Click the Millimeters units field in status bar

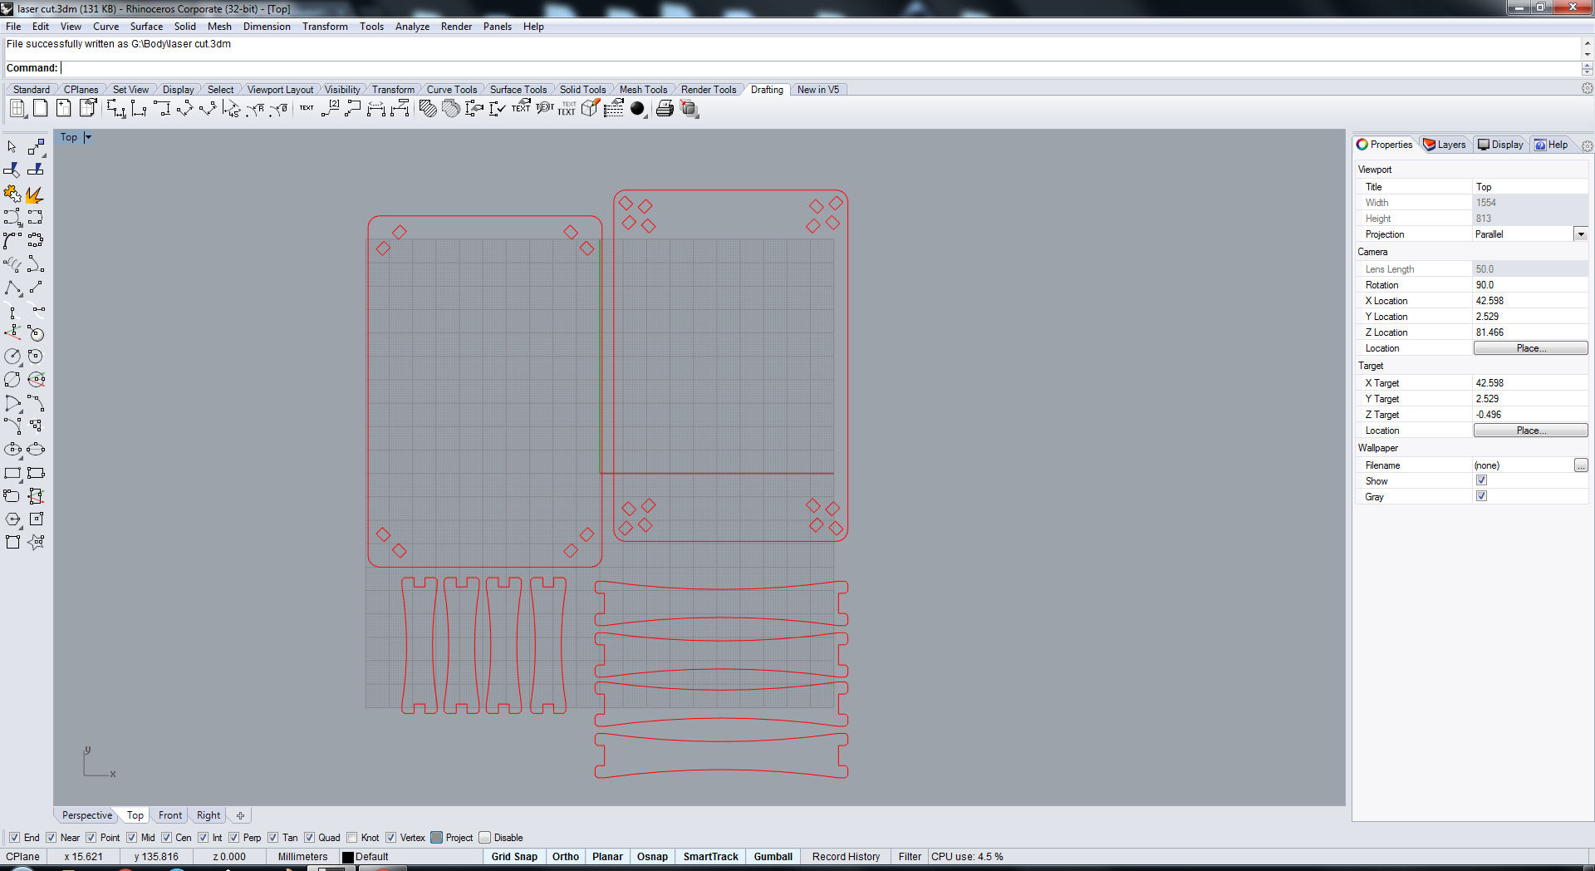(x=302, y=856)
